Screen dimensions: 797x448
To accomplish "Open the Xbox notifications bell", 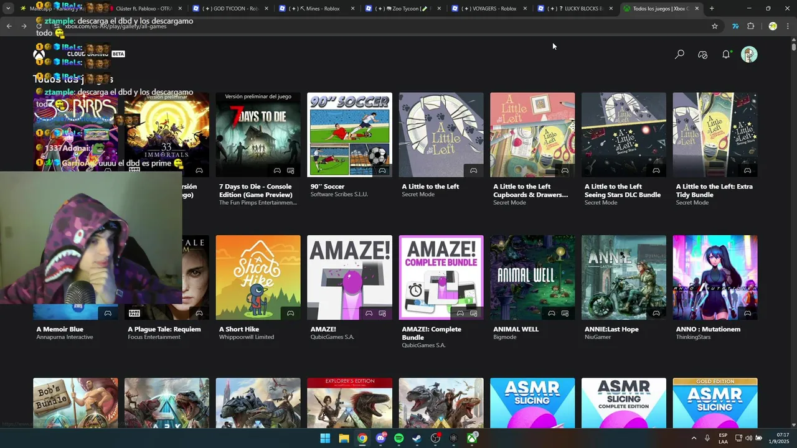I will point(726,55).
